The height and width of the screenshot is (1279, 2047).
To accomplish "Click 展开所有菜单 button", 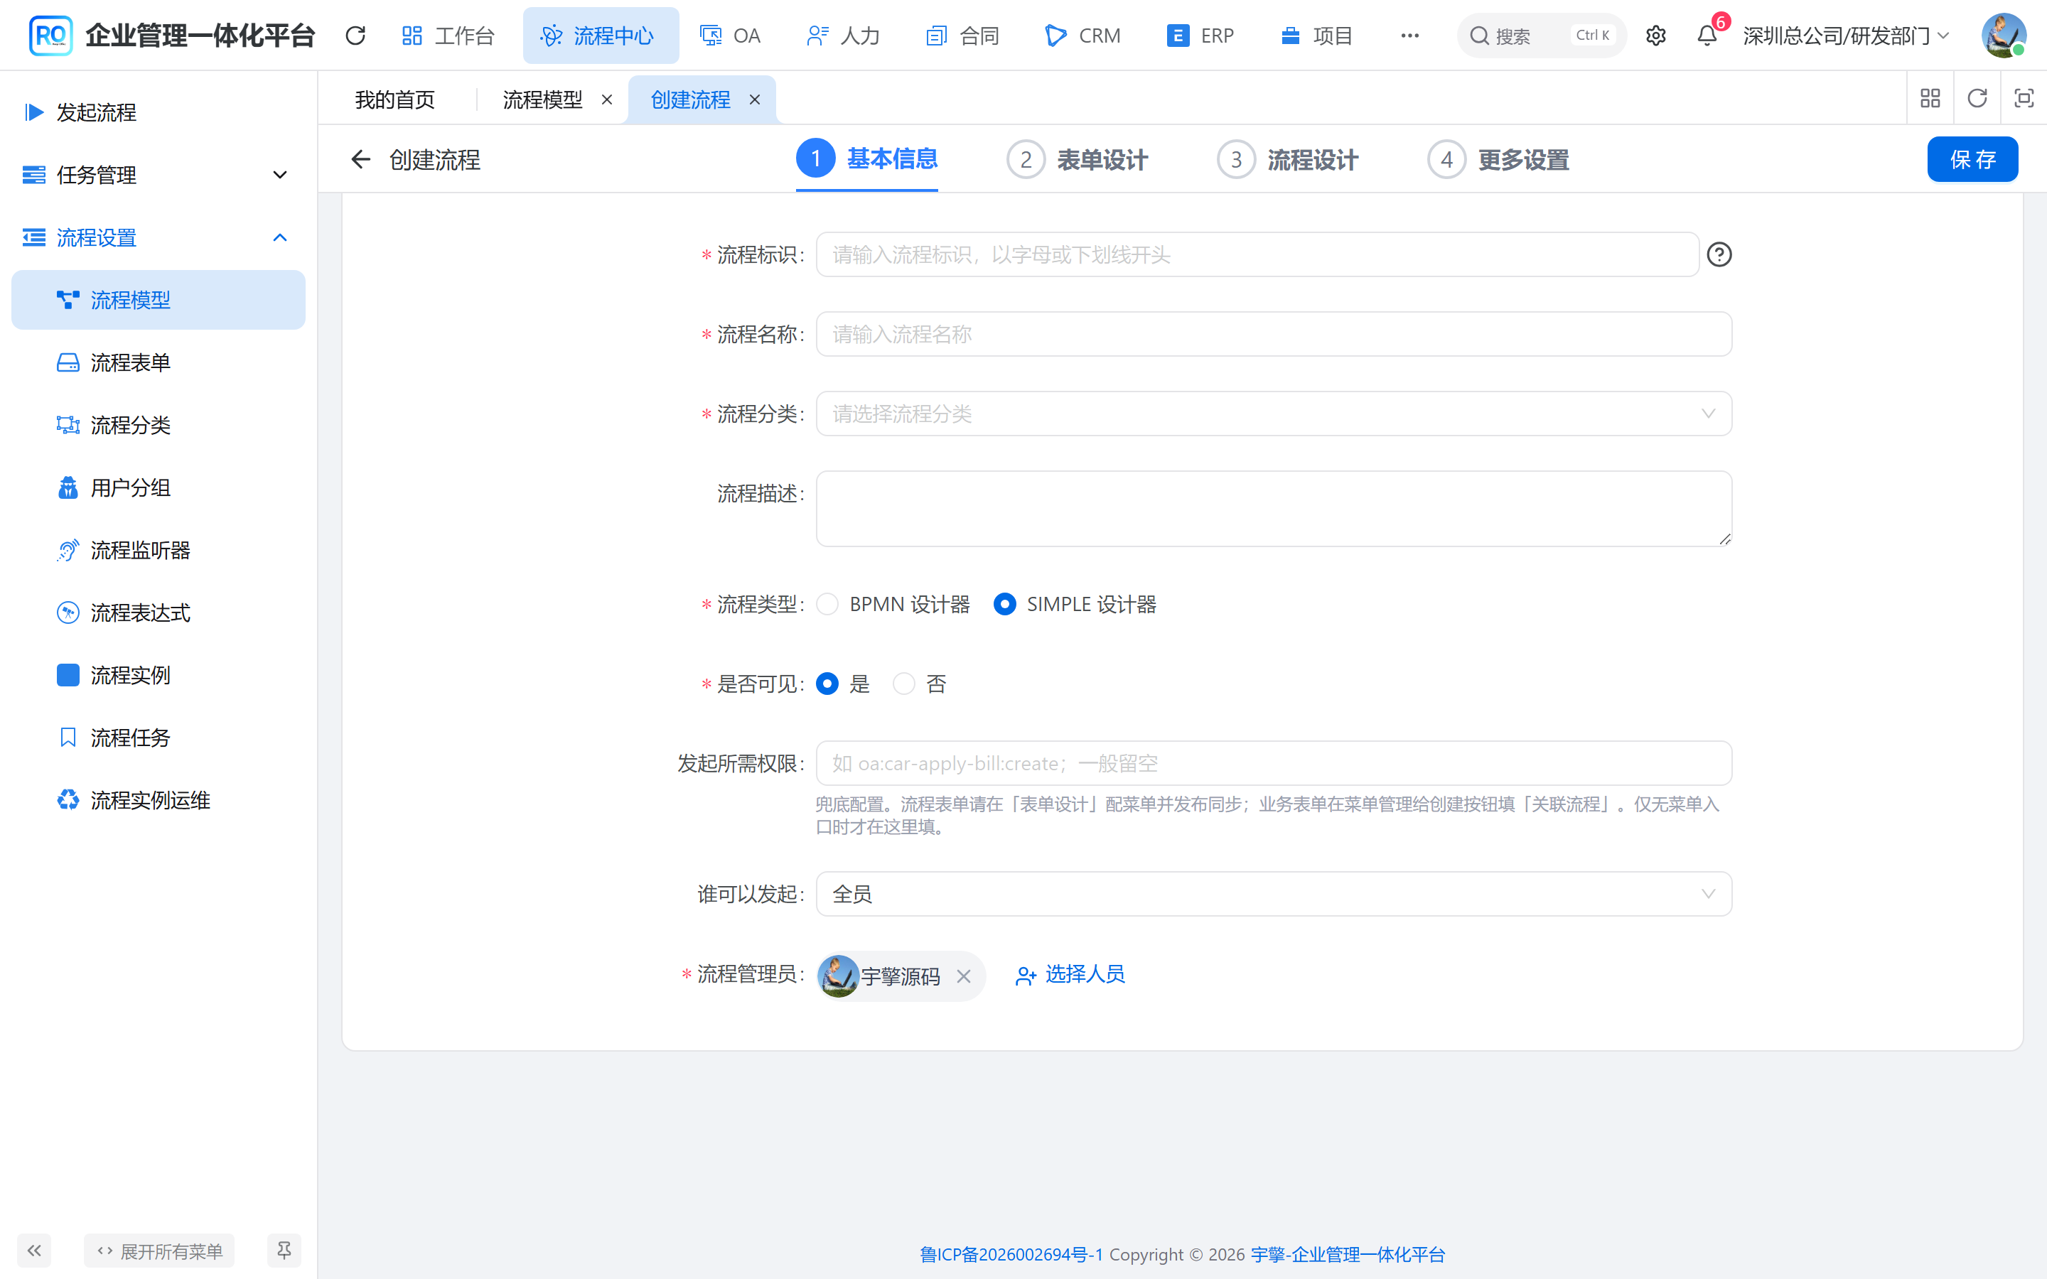I will coord(159,1251).
